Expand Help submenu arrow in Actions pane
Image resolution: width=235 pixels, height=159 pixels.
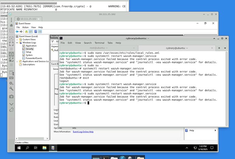(x=215, y=130)
